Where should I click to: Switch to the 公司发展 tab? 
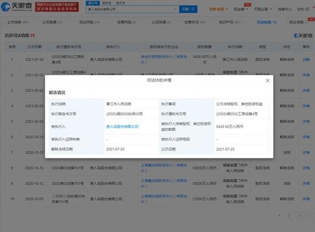click(161, 22)
